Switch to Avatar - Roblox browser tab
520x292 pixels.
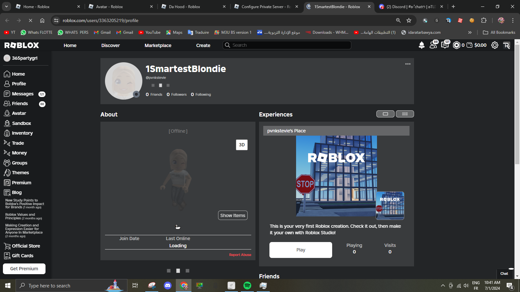point(121,6)
